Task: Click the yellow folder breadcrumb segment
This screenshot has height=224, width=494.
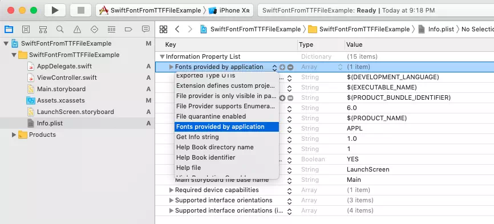Action: click(x=359, y=29)
